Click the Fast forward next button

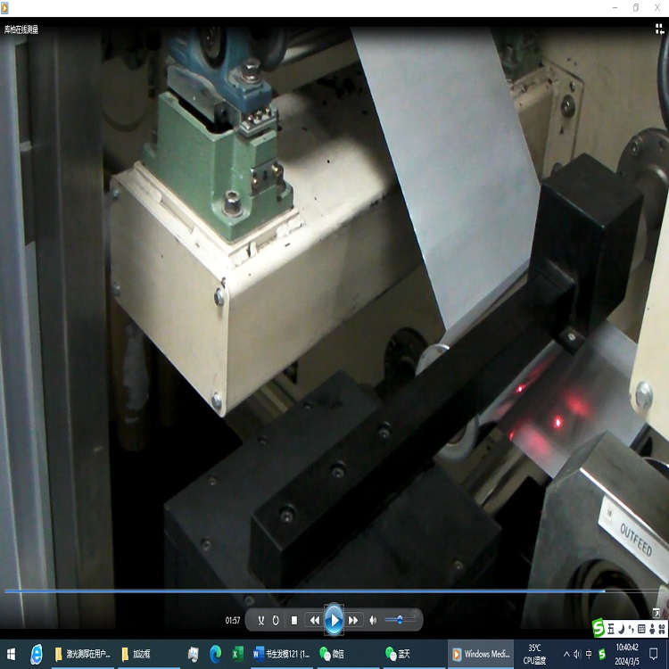click(x=353, y=620)
